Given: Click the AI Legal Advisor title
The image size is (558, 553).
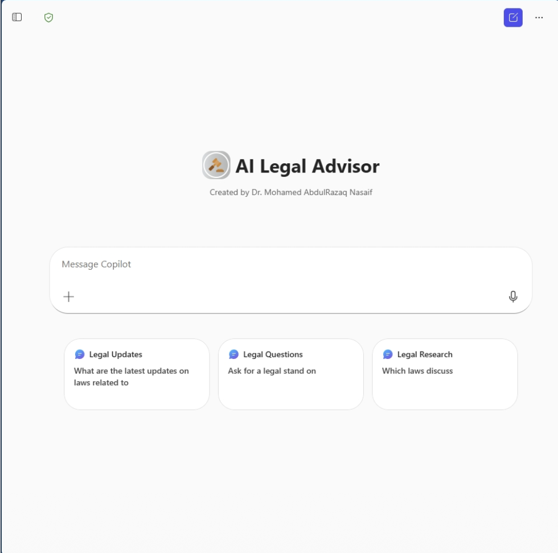Looking at the screenshot, I should pyautogui.click(x=307, y=167).
